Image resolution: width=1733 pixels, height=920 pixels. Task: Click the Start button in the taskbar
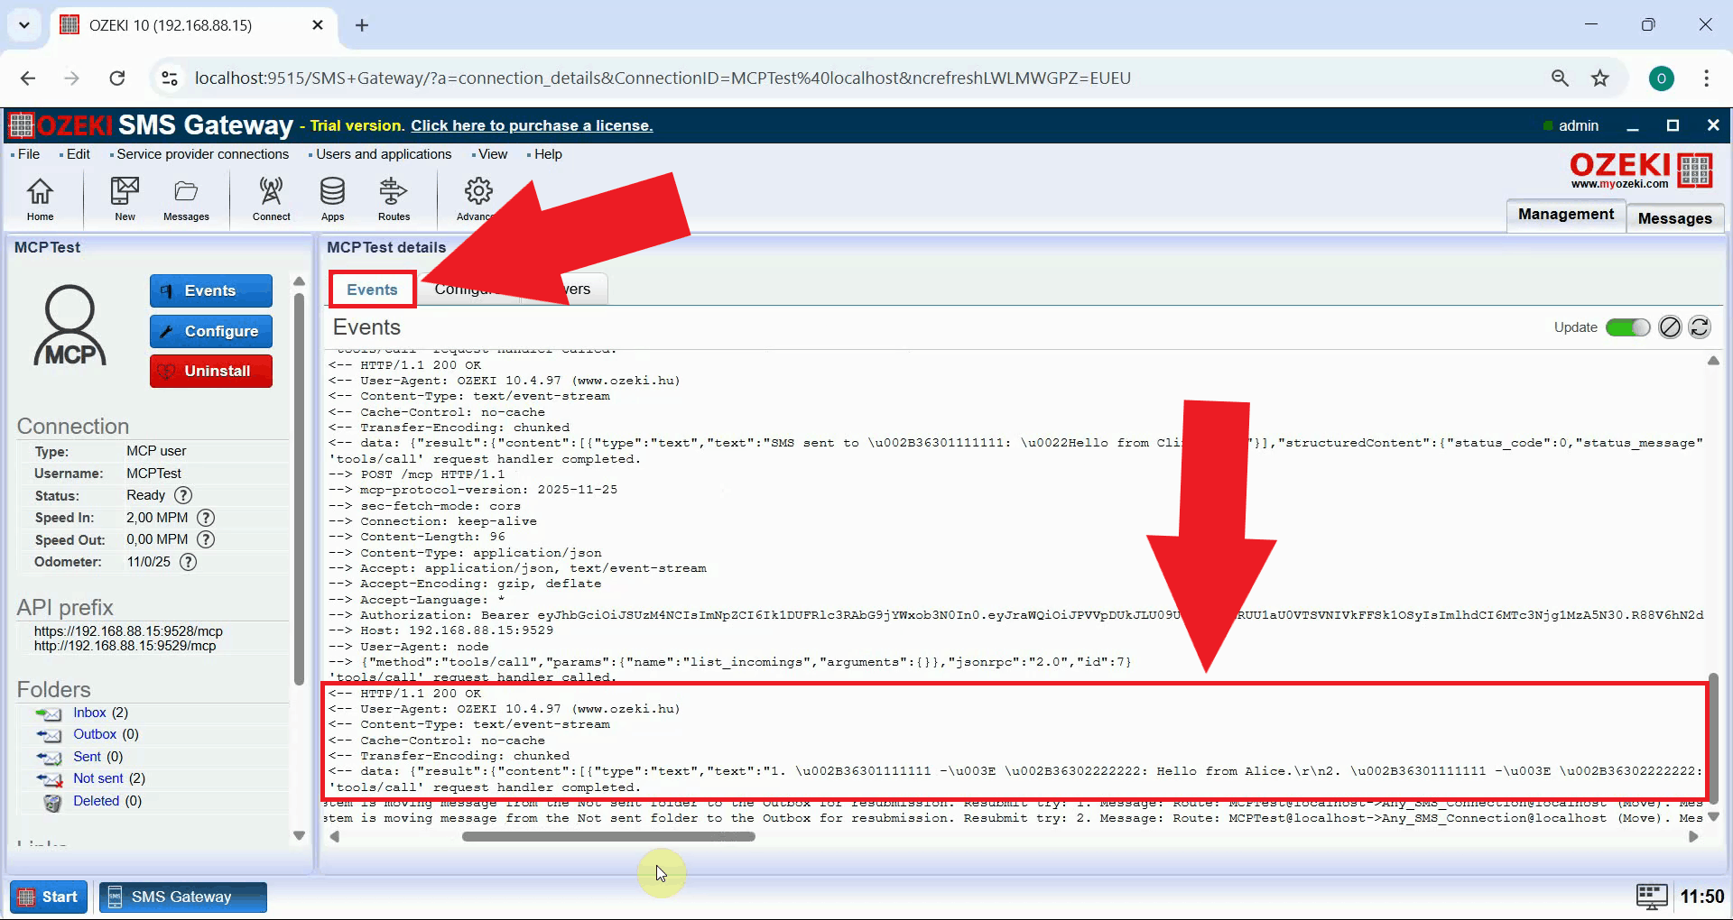[x=49, y=897]
